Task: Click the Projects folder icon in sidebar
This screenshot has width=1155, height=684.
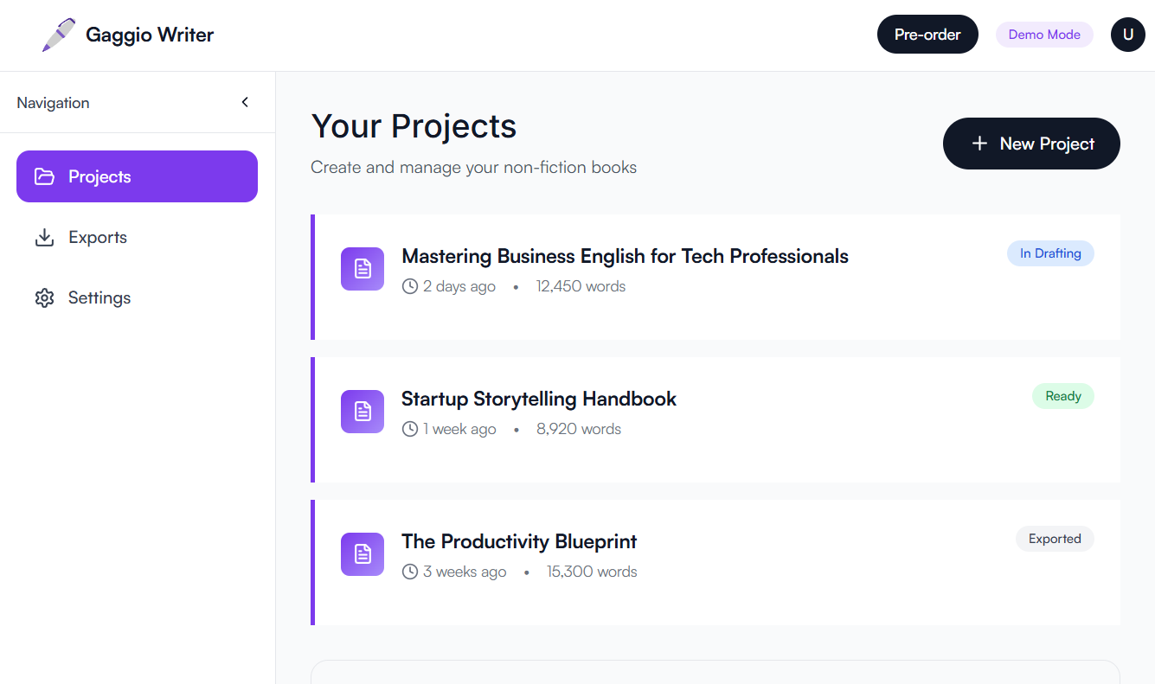Action: tap(44, 176)
